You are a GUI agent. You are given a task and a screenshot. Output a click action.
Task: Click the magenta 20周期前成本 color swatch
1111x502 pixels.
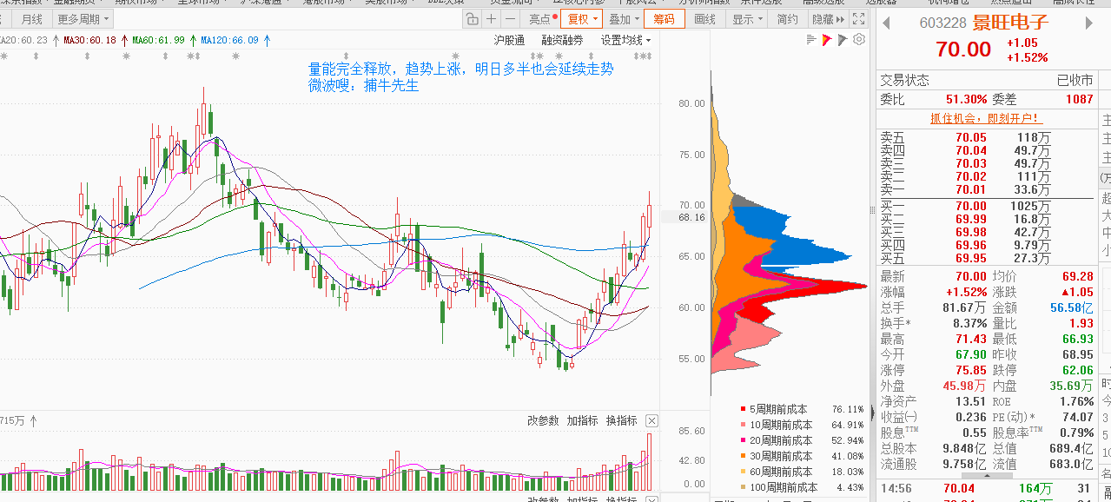tap(742, 440)
